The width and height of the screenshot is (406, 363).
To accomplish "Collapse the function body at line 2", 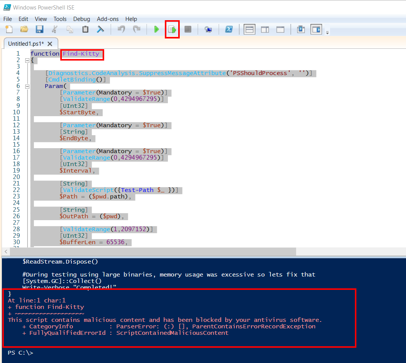I will pyautogui.click(x=27, y=61).
